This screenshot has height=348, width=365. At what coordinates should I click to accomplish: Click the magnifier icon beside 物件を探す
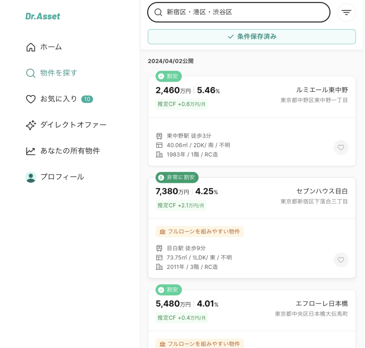pos(31,73)
